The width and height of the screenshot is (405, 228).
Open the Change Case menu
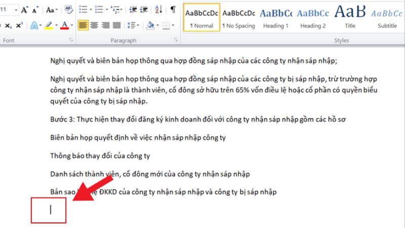click(x=52, y=10)
